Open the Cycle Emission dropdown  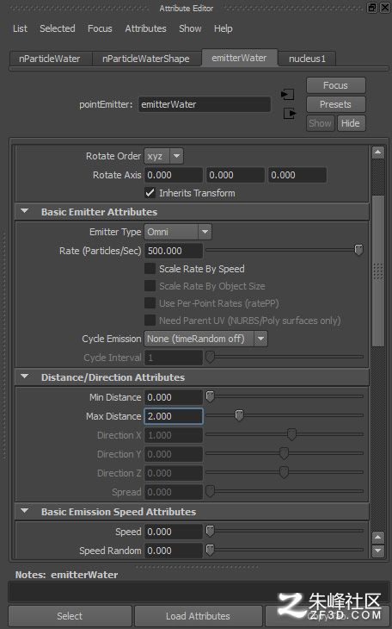coord(205,339)
